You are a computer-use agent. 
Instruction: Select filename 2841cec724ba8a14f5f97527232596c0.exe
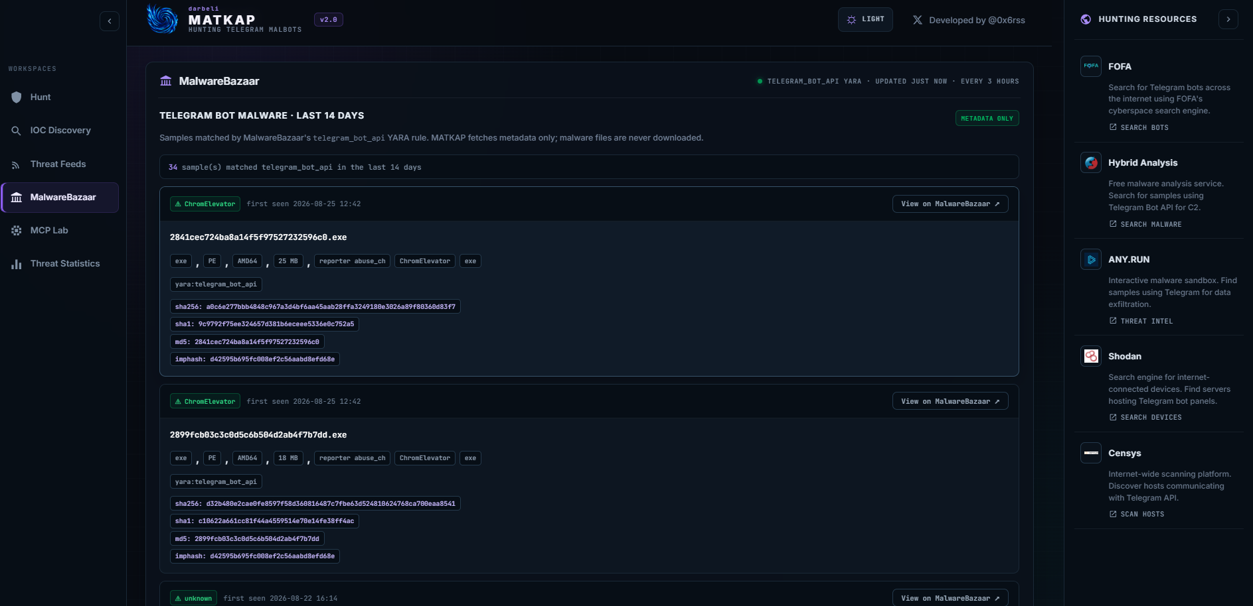coord(258,237)
